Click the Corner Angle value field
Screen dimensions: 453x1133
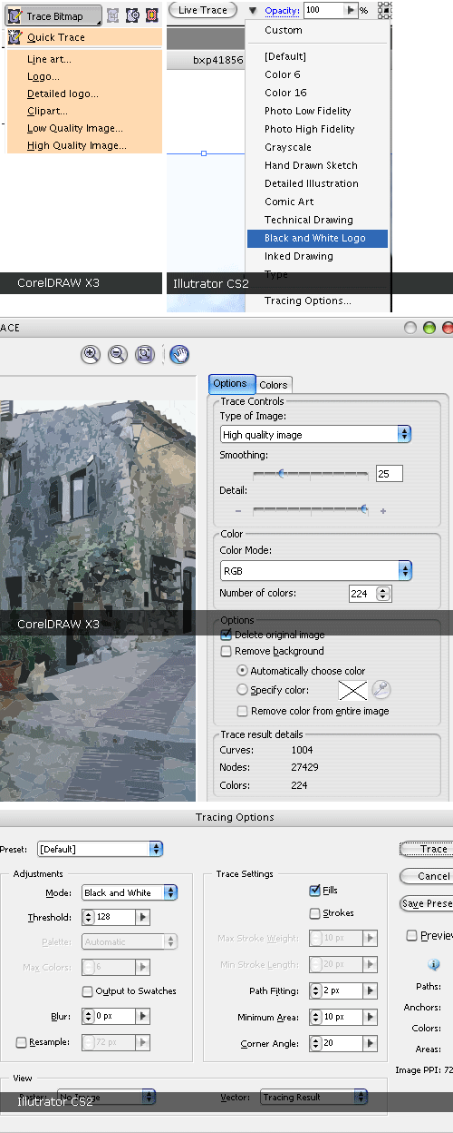coord(342,1043)
